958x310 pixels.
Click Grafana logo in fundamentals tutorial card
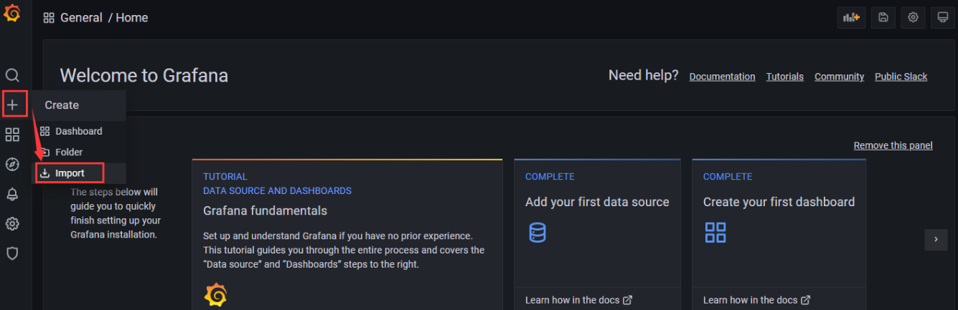215,295
